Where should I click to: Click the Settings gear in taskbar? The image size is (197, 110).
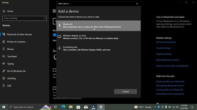click(101, 107)
